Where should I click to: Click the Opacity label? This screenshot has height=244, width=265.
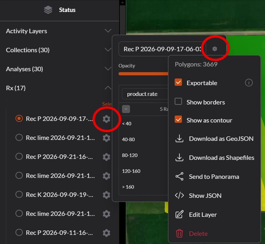click(127, 66)
